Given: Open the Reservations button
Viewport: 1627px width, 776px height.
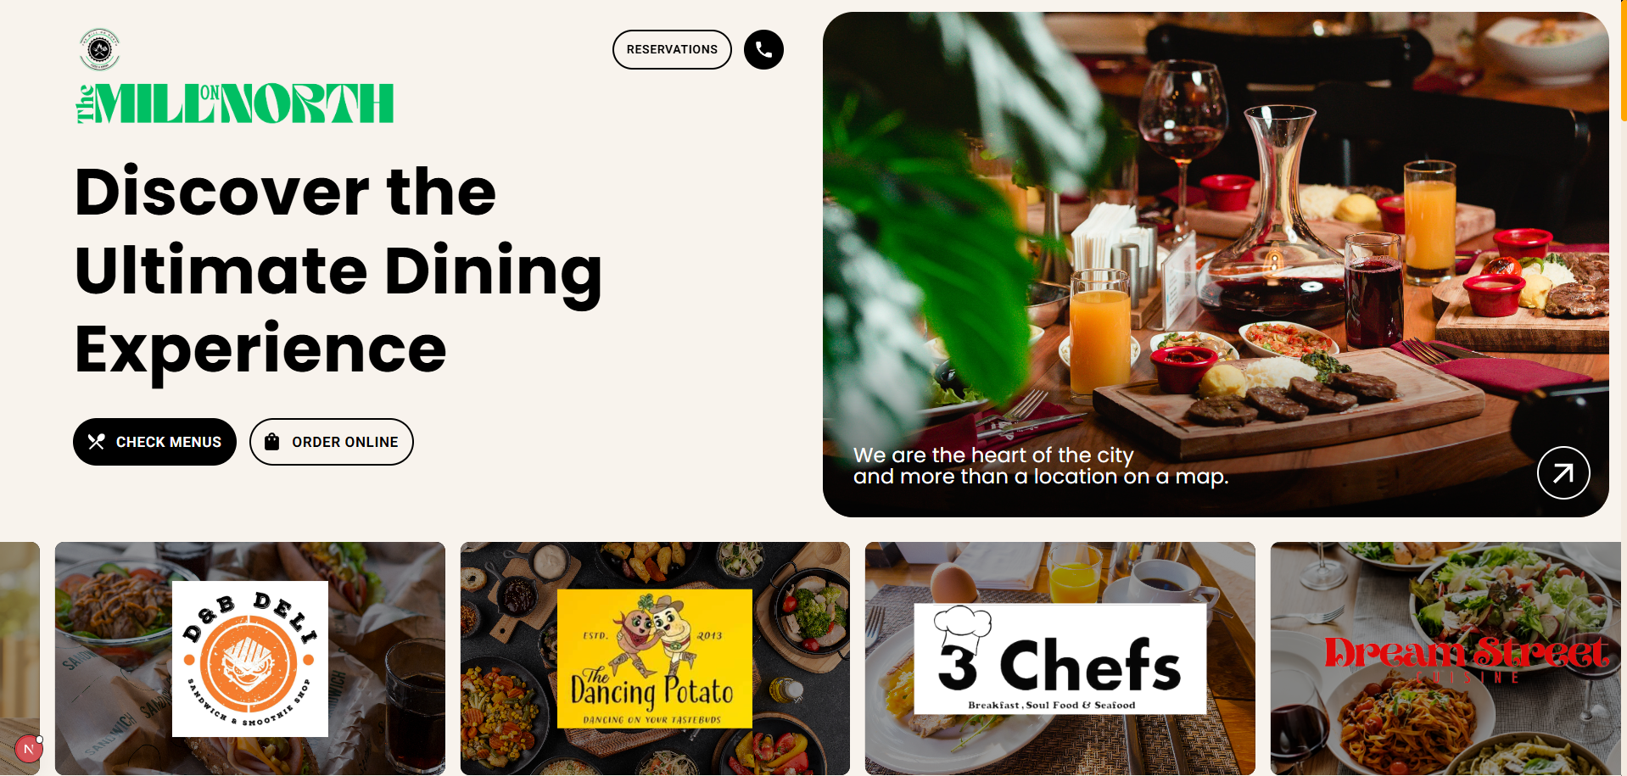Looking at the screenshot, I should pos(672,49).
